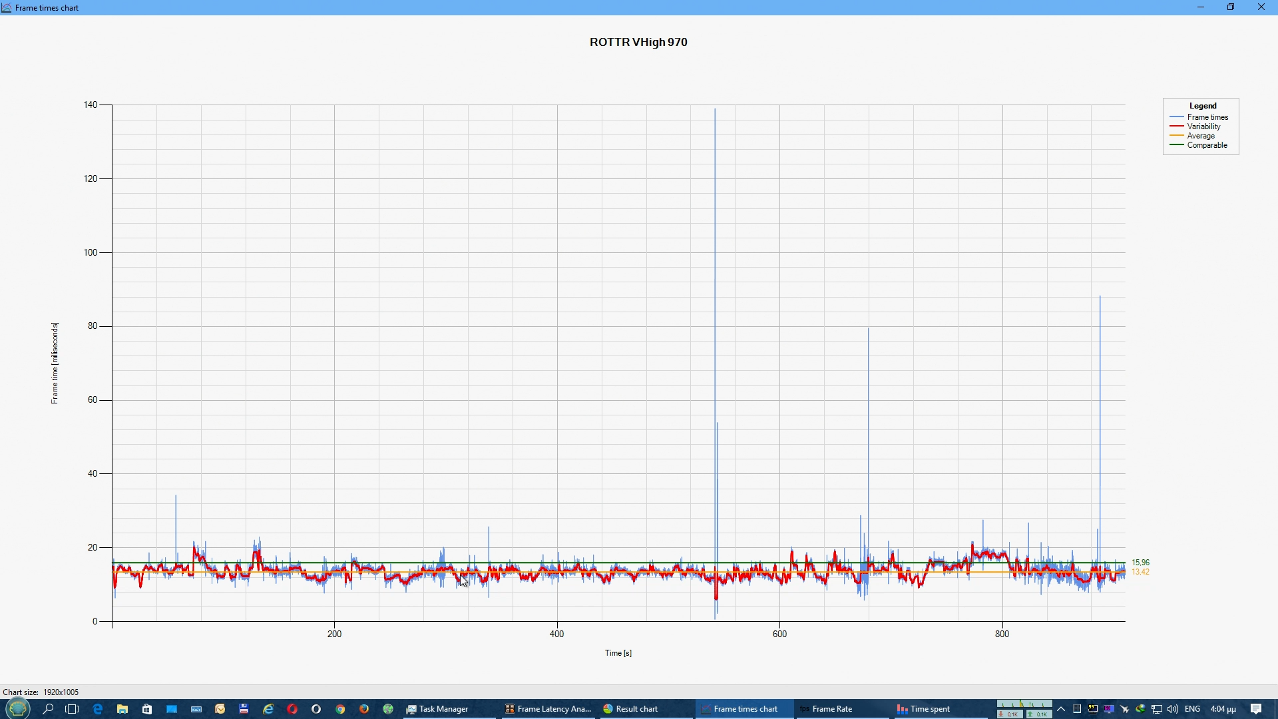Switch to Frame Rate window

[x=842, y=709]
